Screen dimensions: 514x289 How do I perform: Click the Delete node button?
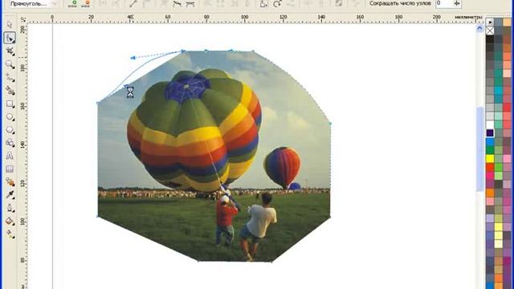[86, 3]
